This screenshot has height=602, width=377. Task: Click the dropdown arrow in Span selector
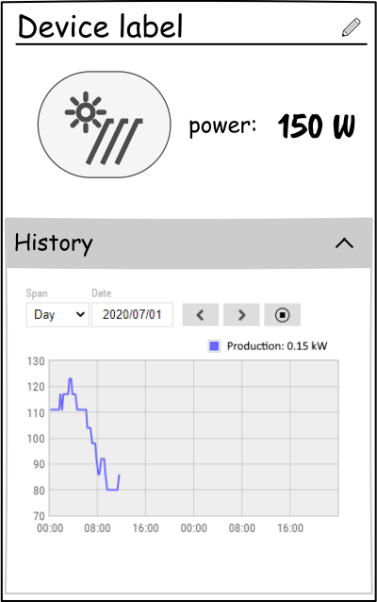80,314
